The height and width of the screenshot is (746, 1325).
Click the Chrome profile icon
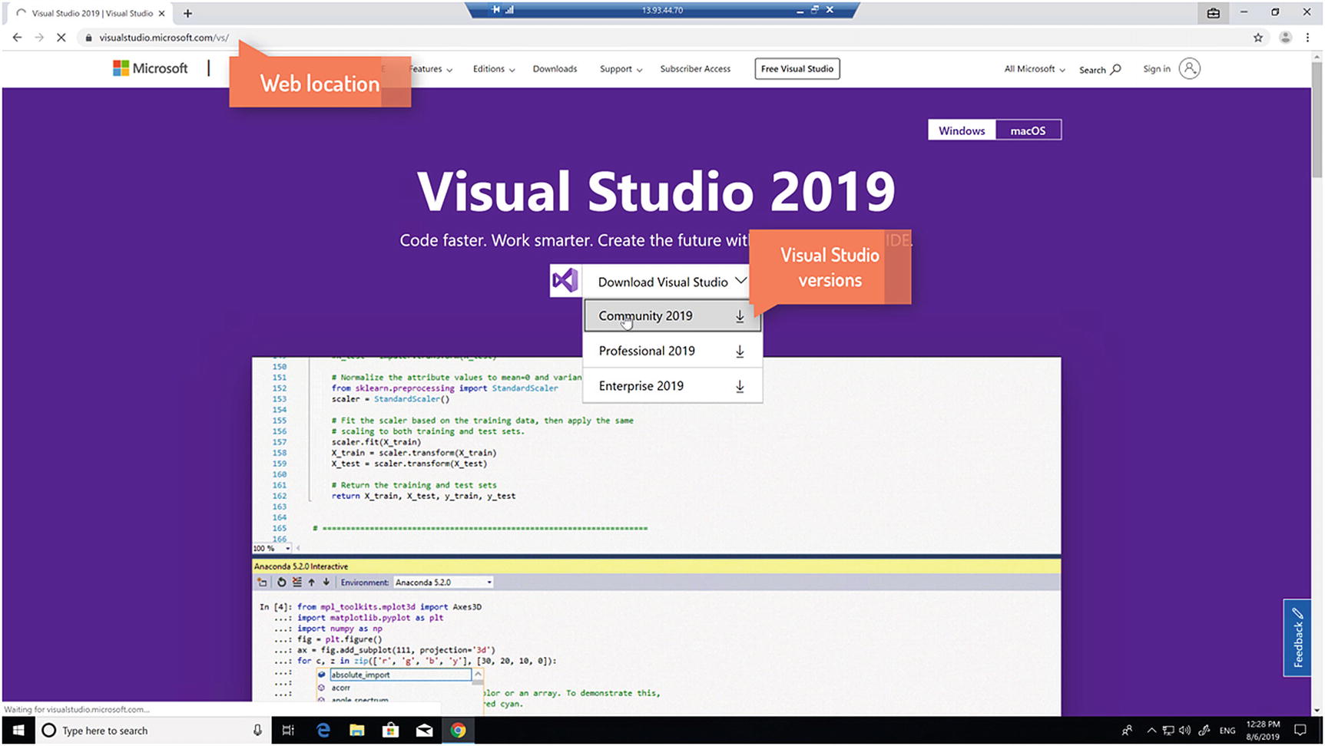[1285, 38]
